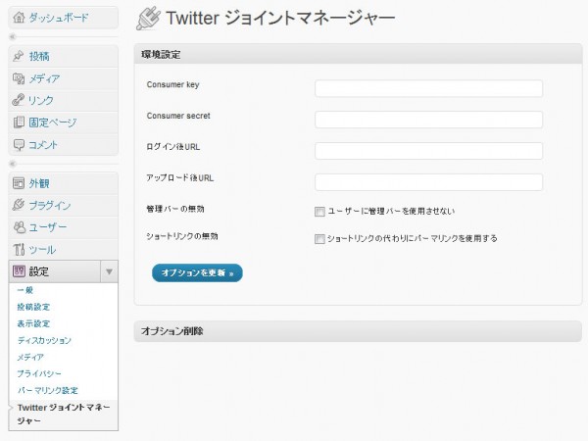Focus the ログイン後URL input field

[428, 151]
